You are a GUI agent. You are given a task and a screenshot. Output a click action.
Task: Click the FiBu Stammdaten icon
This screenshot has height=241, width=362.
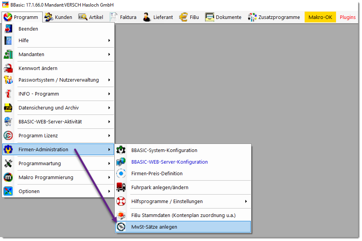121,215
